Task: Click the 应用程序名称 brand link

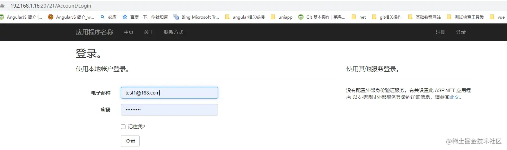Action: (x=95, y=32)
